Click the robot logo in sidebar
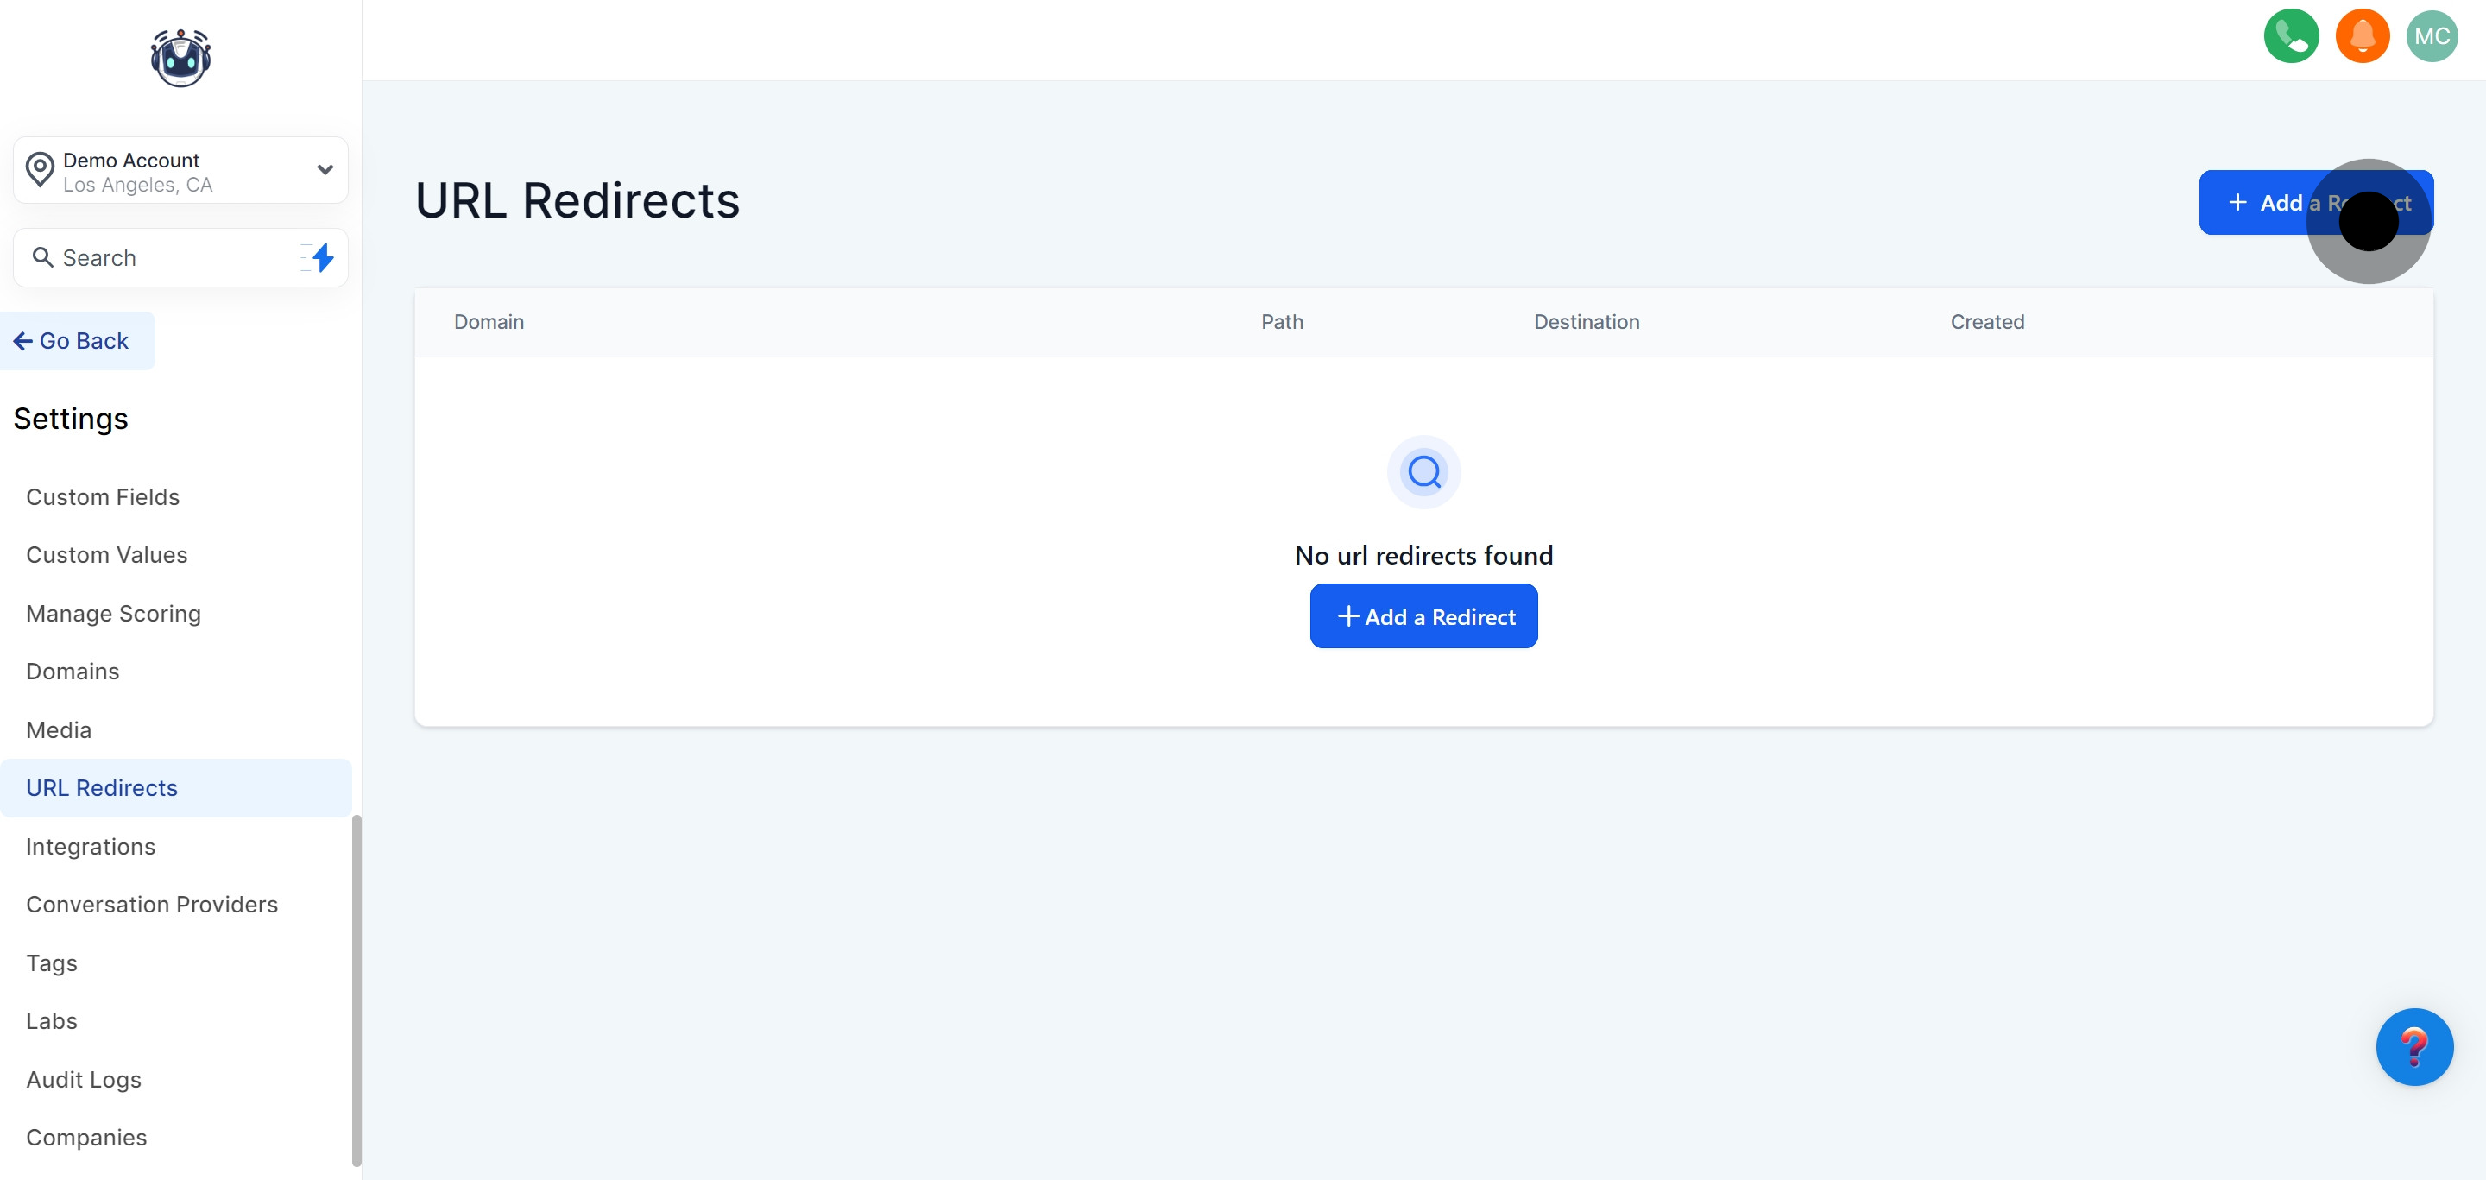The width and height of the screenshot is (2486, 1180). (180, 58)
